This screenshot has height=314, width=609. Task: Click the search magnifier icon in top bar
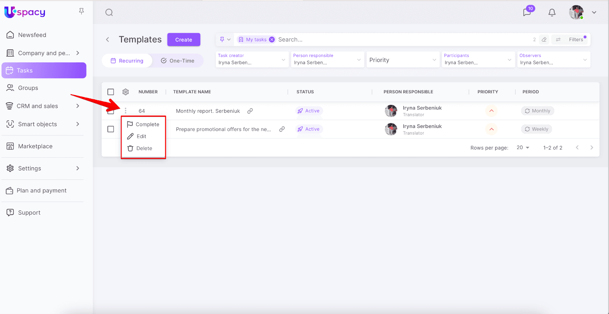point(109,13)
